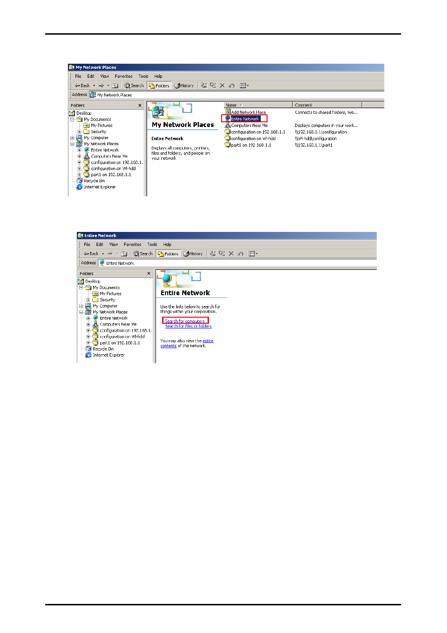
Task: Open View menu in Entire Network window
Action: pos(113,245)
